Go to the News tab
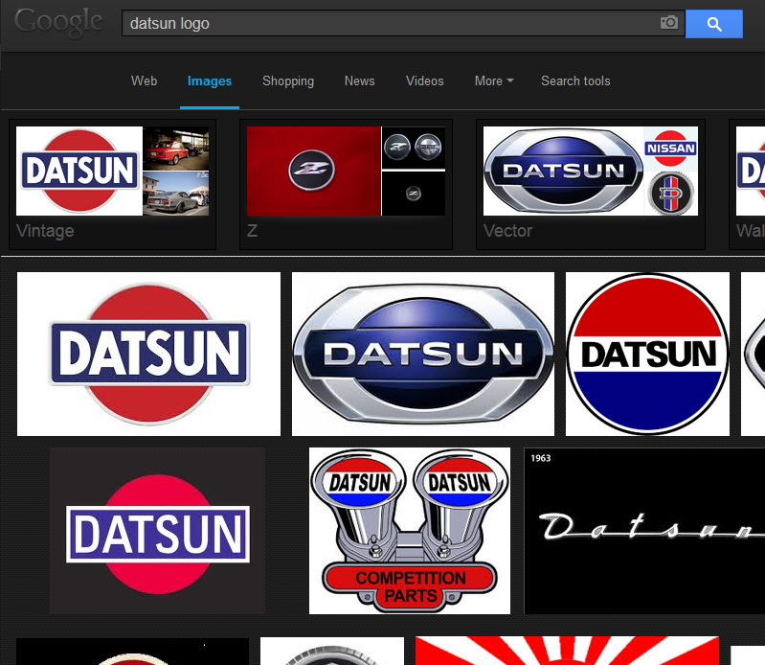The height and width of the screenshot is (665, 765). click(359, 81)
